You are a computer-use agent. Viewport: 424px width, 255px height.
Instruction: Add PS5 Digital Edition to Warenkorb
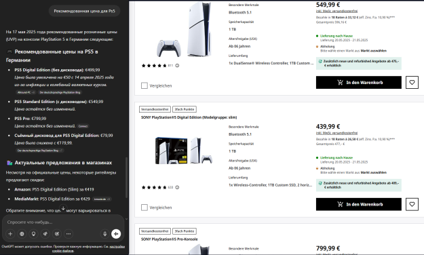tap(359, 204)
